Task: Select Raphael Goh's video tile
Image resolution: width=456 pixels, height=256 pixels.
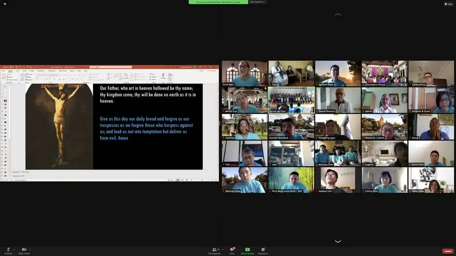Action: (x=338, y=180)
